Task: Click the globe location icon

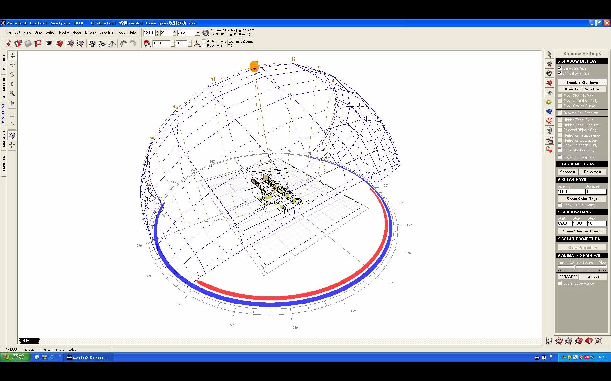Action: point(206,33)
